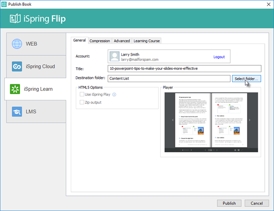Open the Learning Course tab

click(x=147, y=41)
